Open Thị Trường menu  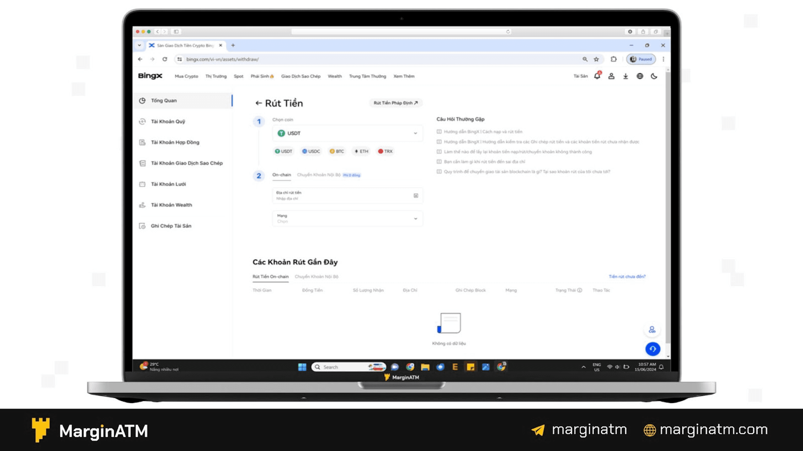[216, 76]
